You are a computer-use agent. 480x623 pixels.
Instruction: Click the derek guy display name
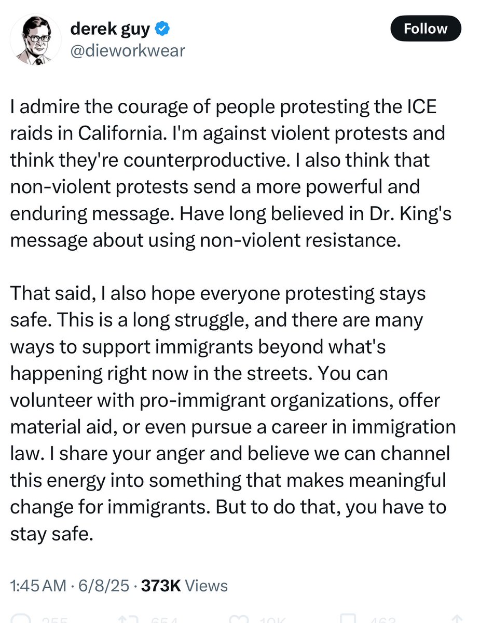pos(109,29)
